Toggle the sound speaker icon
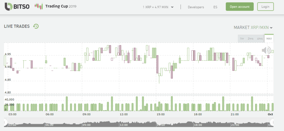This screenshot has height=131, width=284. (266, 50)
